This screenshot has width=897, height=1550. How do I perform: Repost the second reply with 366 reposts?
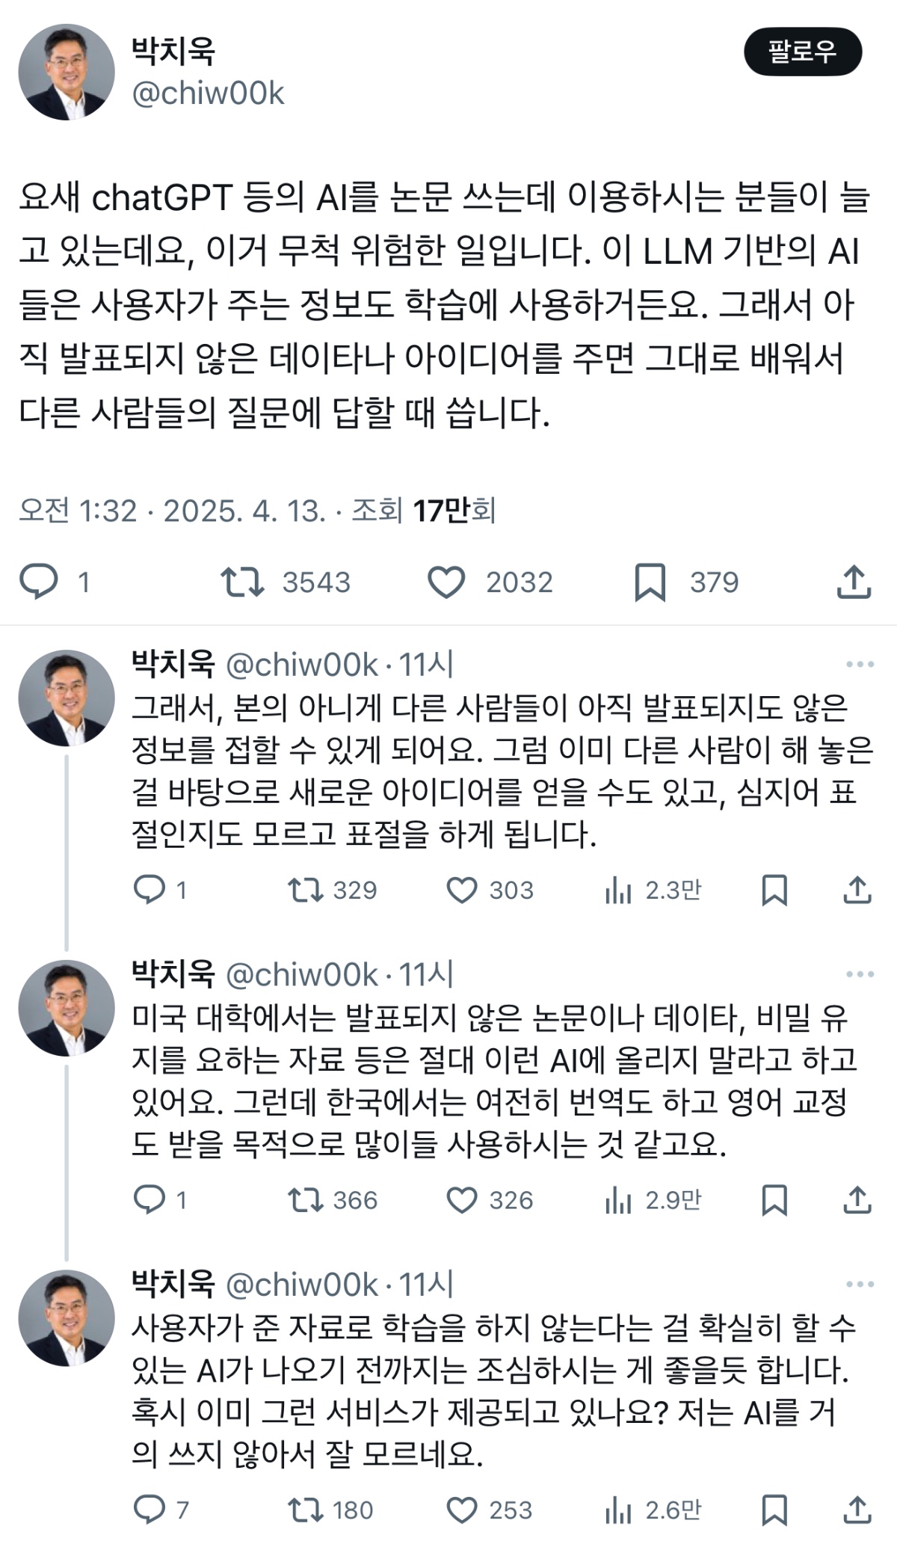(x=305, y=1200)
